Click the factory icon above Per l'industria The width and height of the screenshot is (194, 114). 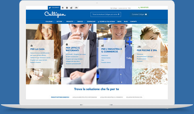102,46
